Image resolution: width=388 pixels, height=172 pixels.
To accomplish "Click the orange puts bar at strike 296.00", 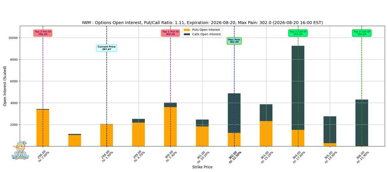I will (x=43, y=128).
